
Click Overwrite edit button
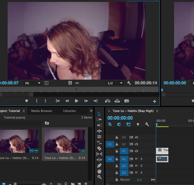pyautogui.click(x=117, y=101)
